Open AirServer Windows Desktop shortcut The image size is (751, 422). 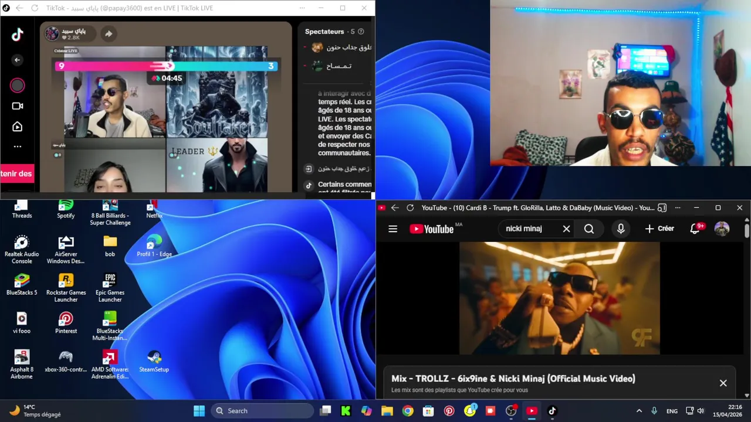point(66,250)
